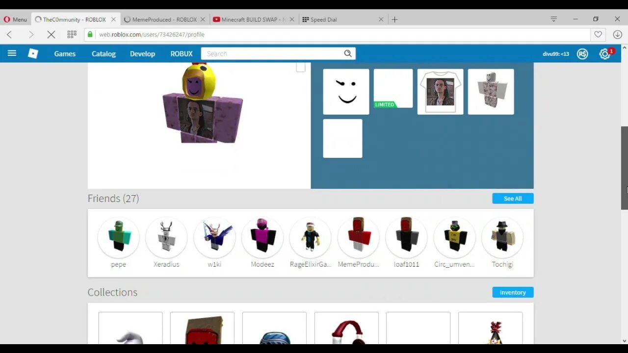The image size is (628, 353).
Task: Click the page vertical scrollbar thumb
Action: point(624,168)
